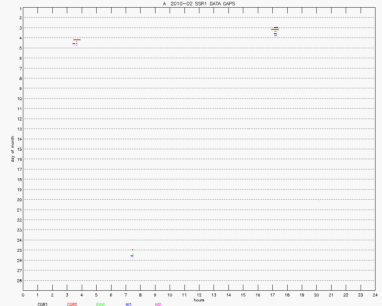Click the red COR2 legend label
The width and height of the screenshot is (382, 306).
(72, 304)
